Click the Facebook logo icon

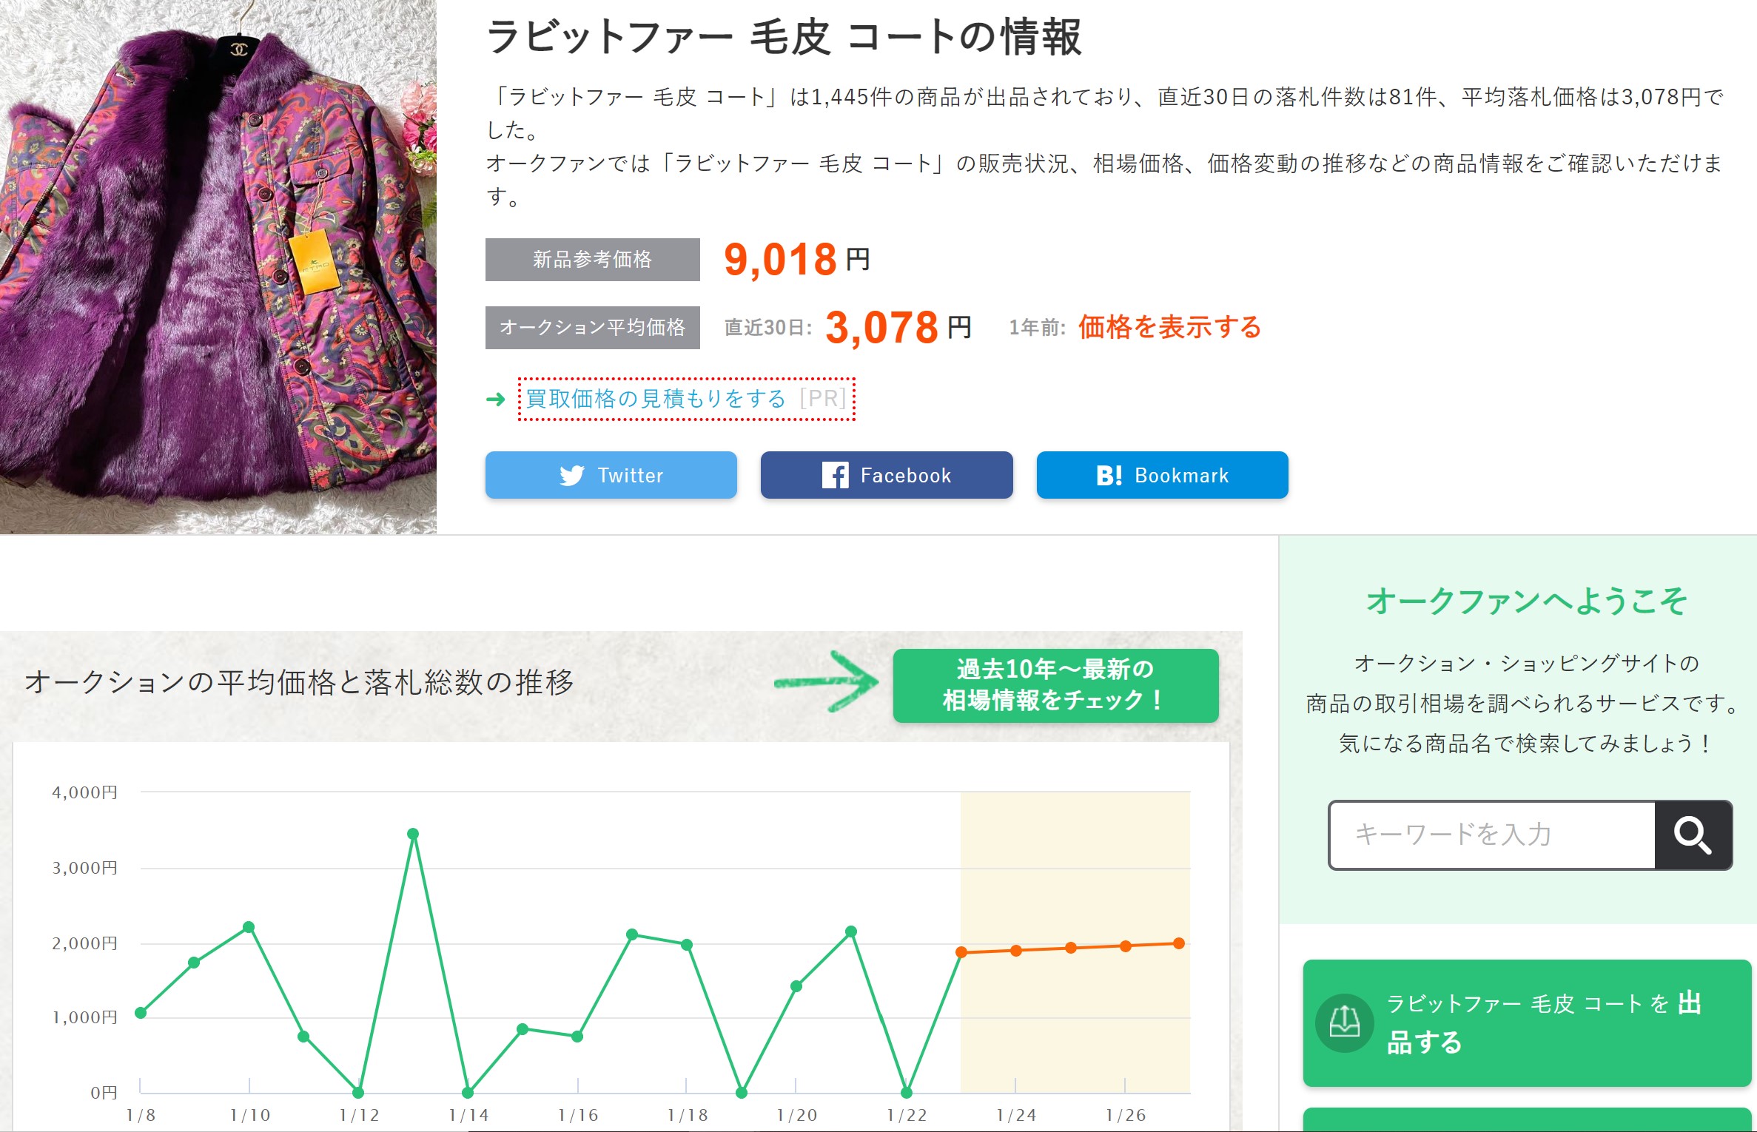835,475
